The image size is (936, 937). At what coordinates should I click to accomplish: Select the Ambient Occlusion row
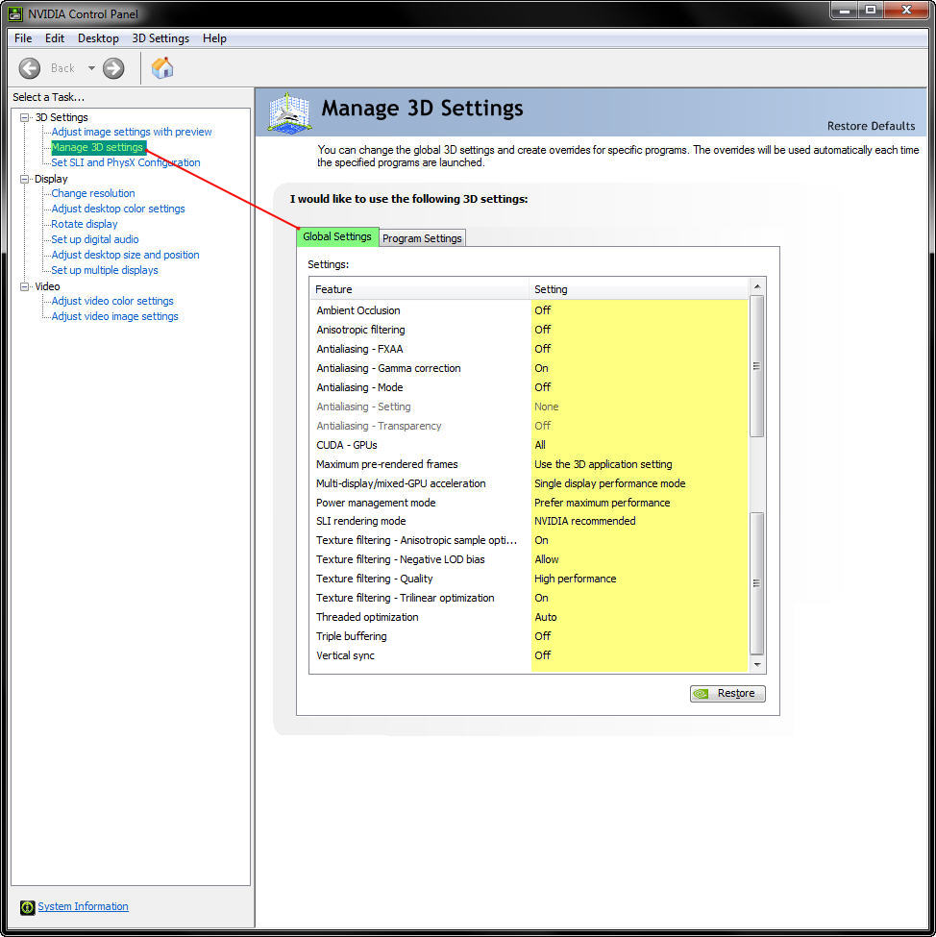529,310
